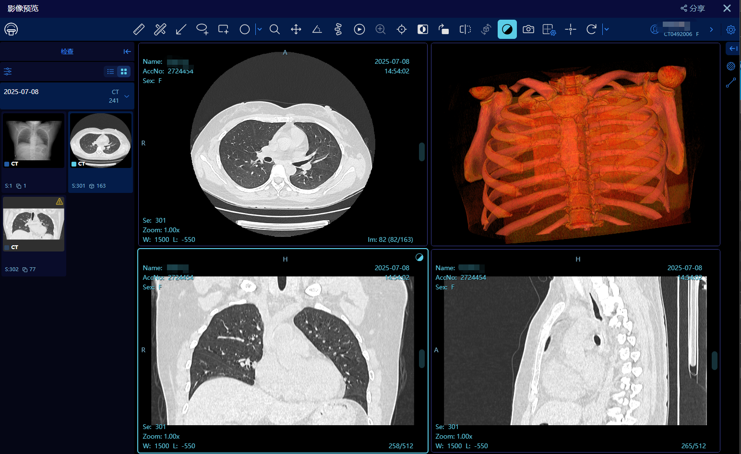Switch series list to grid view

pyautogui.click(x=124, y=72)
